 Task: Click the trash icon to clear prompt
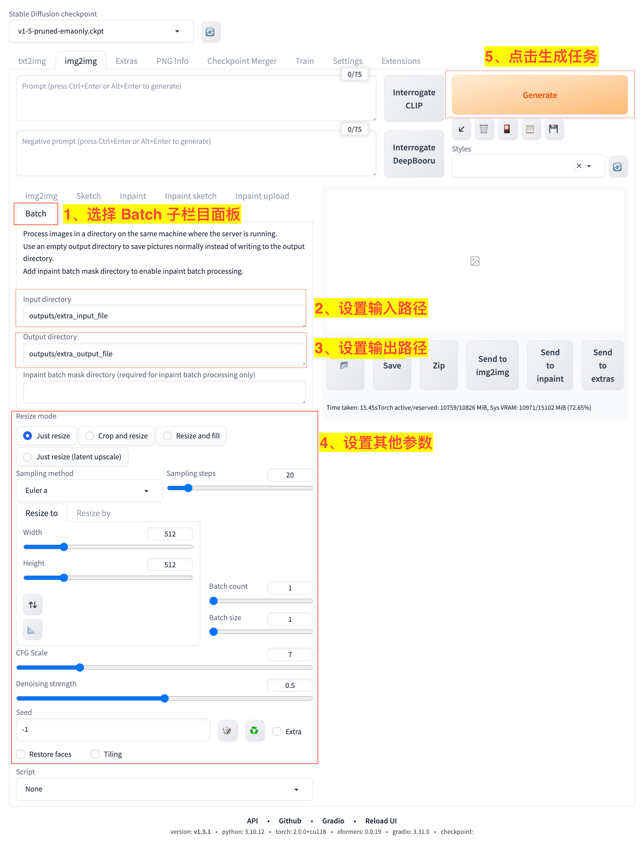484,129
